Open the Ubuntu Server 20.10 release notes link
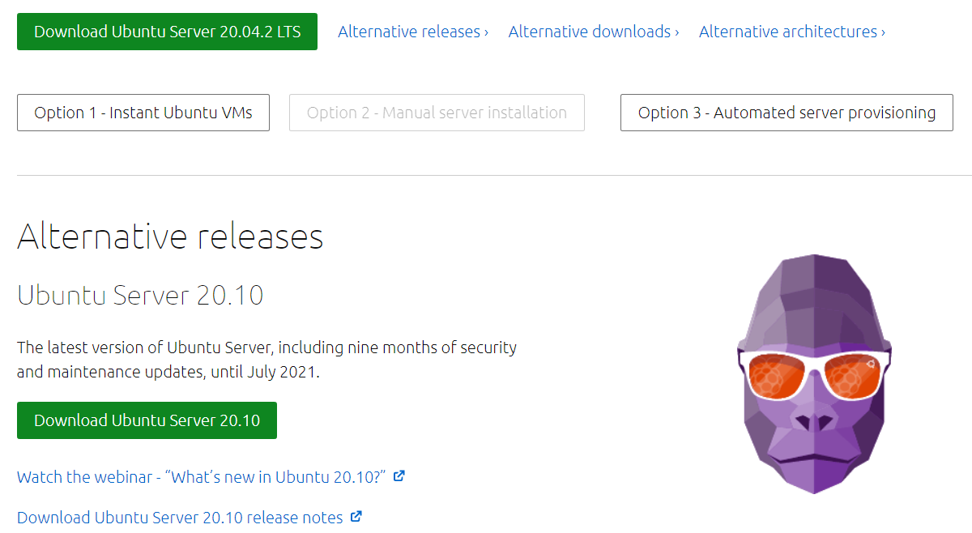The image size is (972, 533). pyautogui.click(x=180, y=517)
